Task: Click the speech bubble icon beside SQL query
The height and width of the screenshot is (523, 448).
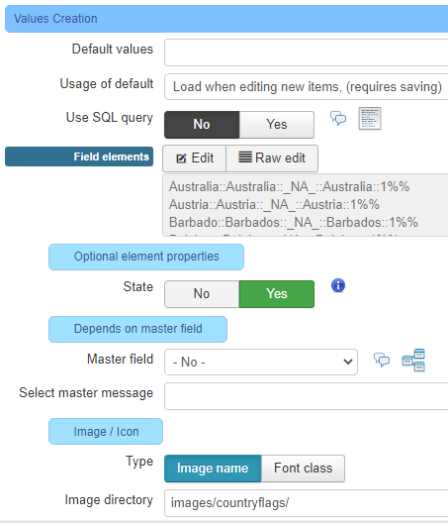Action: pyautogui.click(x=338, y=119)
